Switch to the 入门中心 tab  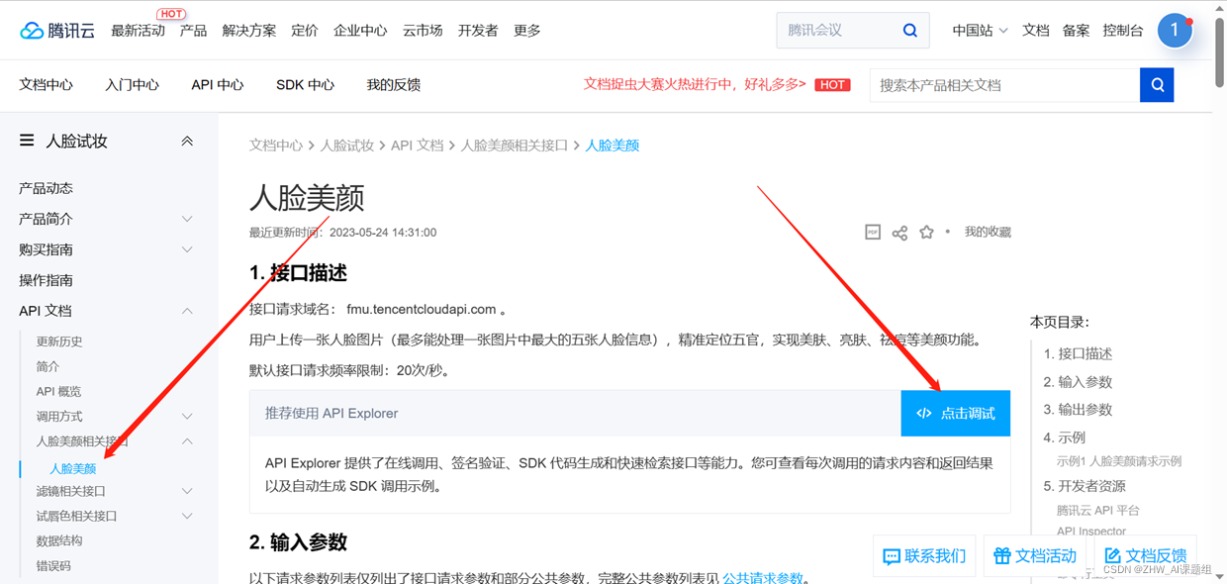tap(132, 85)
